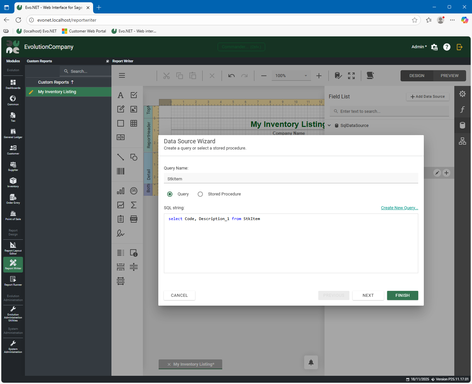This screenshot has height=384, width=472.
Task: Toggle Custom Reports sort order arrow
Action: point(72,82)
